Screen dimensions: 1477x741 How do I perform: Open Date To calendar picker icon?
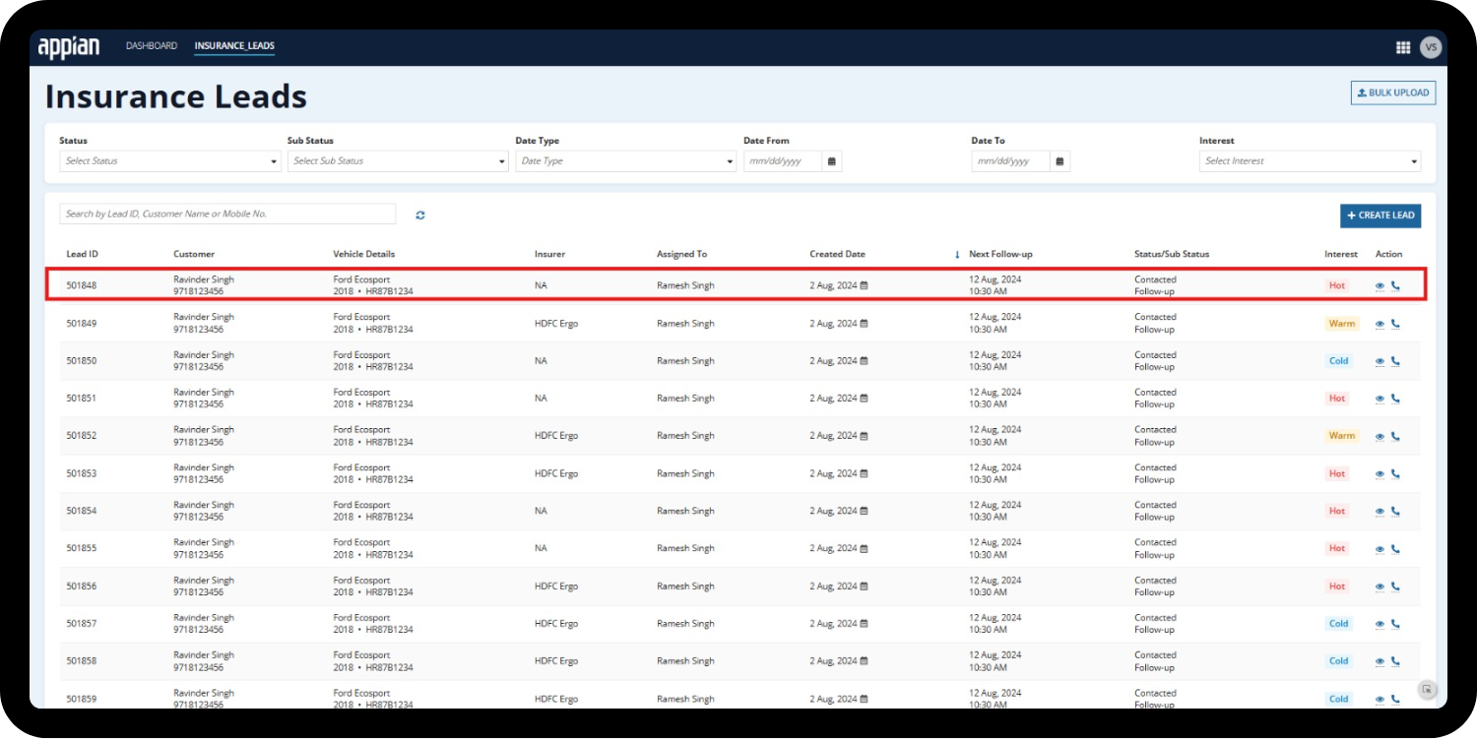point(1060,161)
